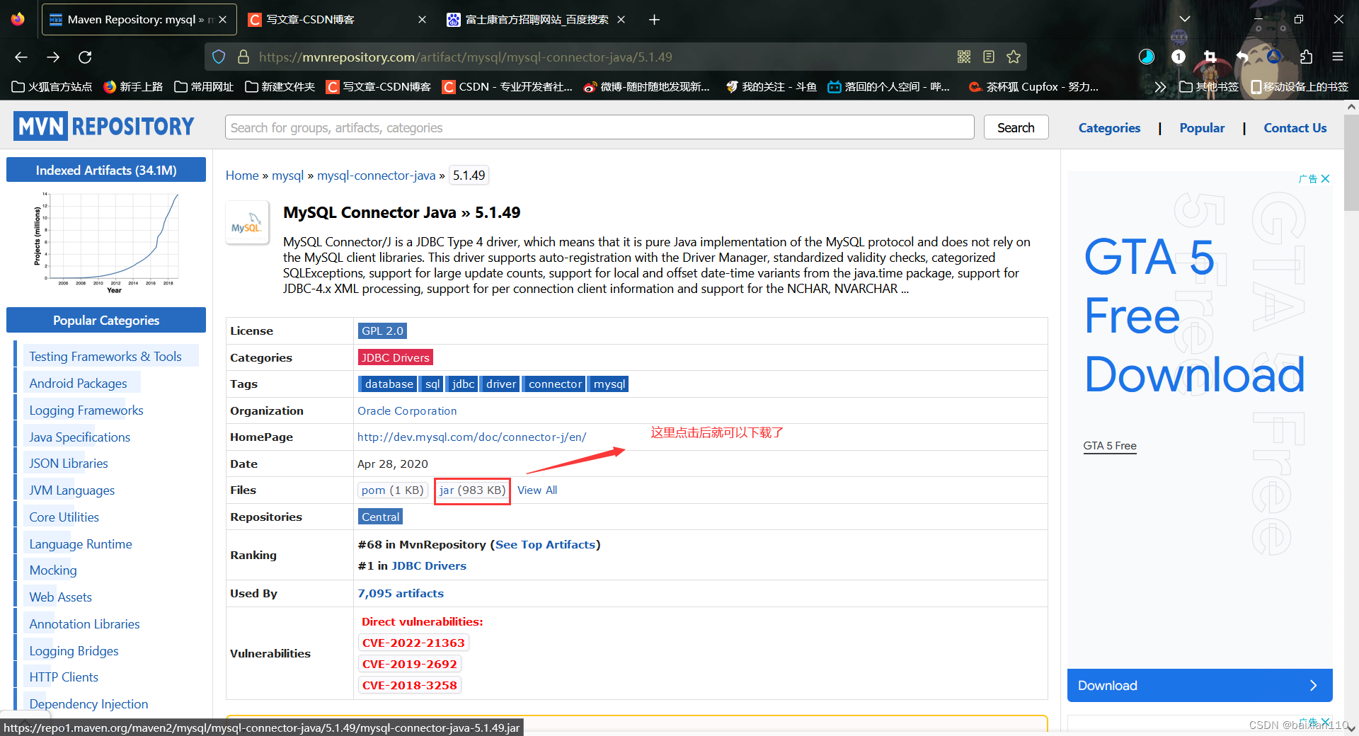
Task: Switch to the 富士康官方招聘网站 百度搜索 tab
Action: tap(536, 20)
